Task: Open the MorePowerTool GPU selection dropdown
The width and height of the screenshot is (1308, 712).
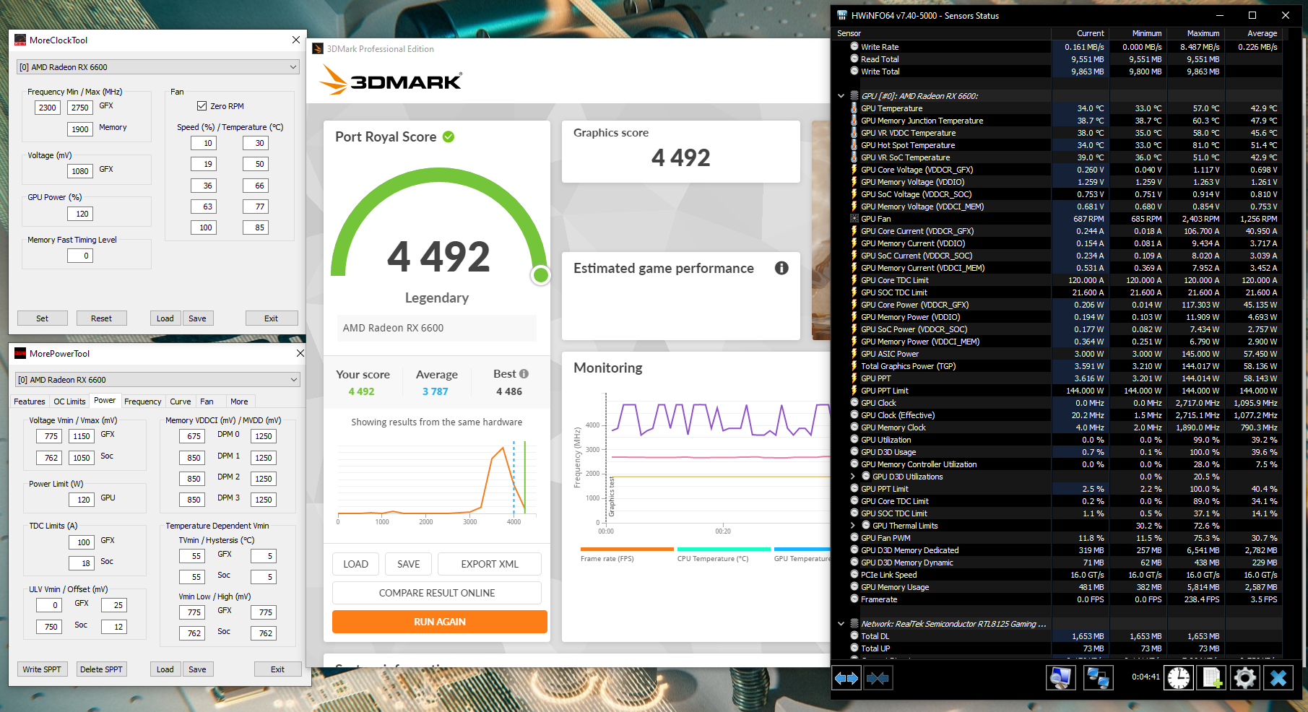Action: 158,380
